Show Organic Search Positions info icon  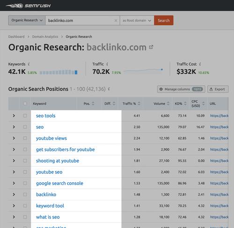(109, 89)
